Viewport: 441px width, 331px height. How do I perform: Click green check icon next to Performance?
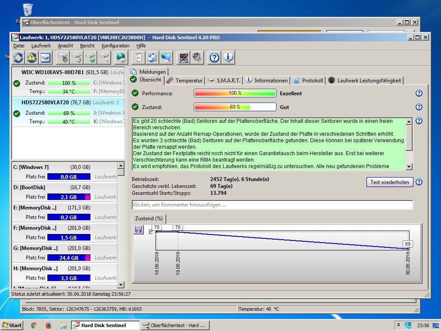[135, 93]
